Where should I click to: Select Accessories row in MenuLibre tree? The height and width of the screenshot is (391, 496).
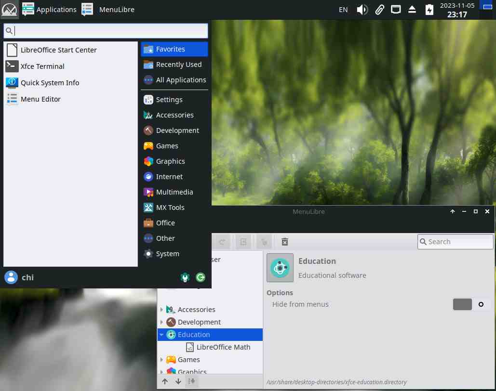click(x=210, y=310)
